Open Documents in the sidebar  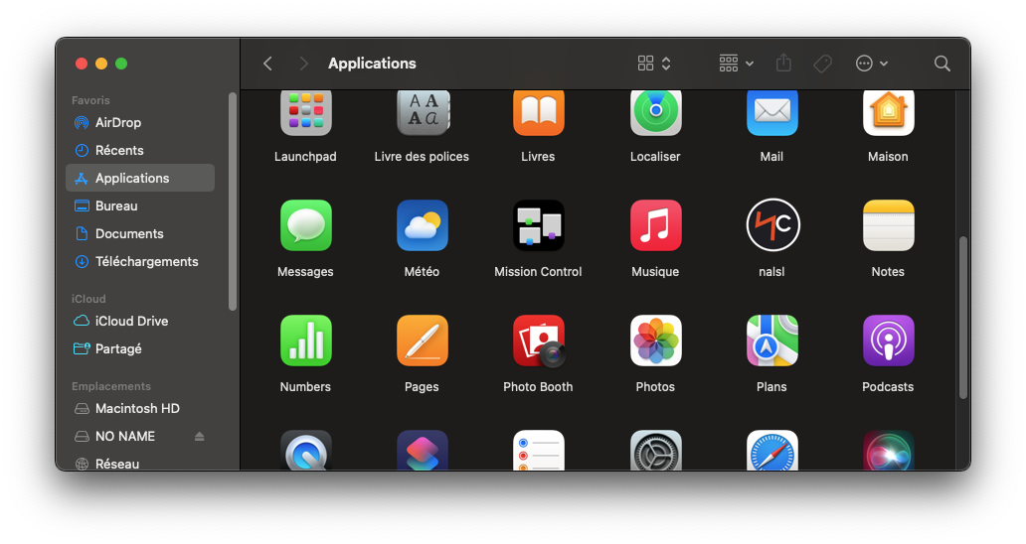tap(140, 233)
